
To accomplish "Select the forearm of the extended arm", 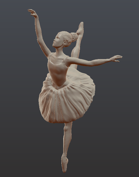I will (x=99, y=62).
